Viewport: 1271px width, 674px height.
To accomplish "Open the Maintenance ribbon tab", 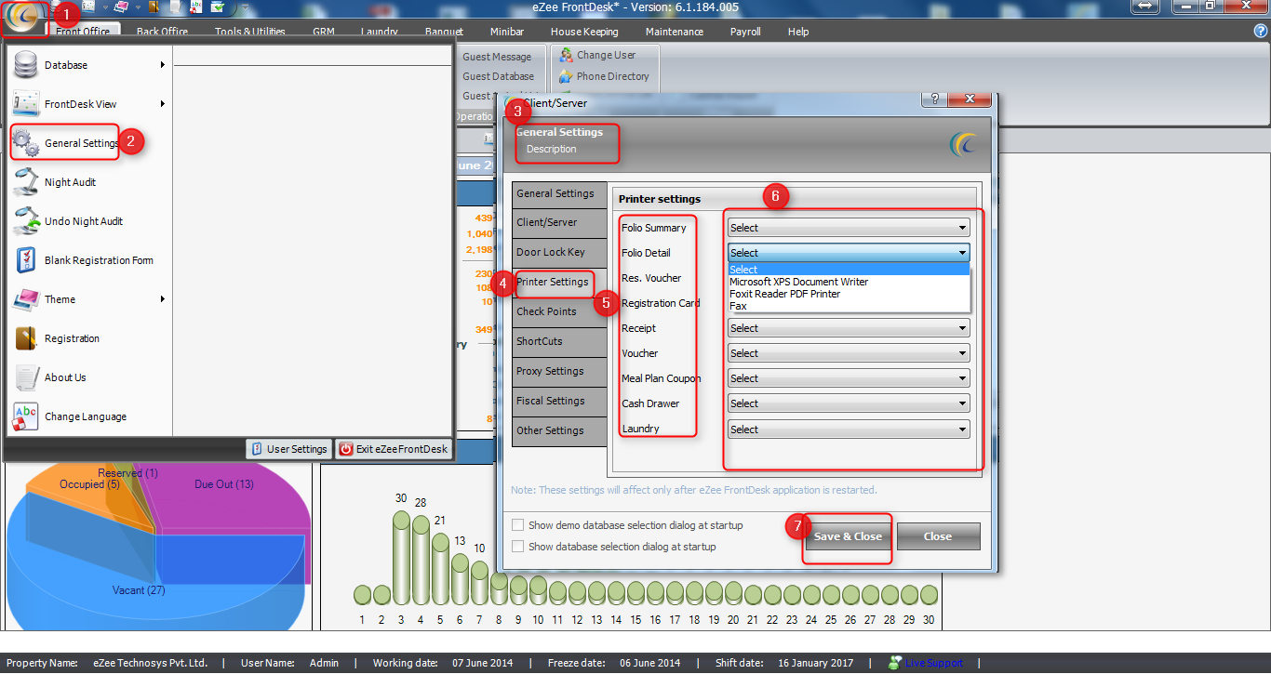I will pos(675,32).
